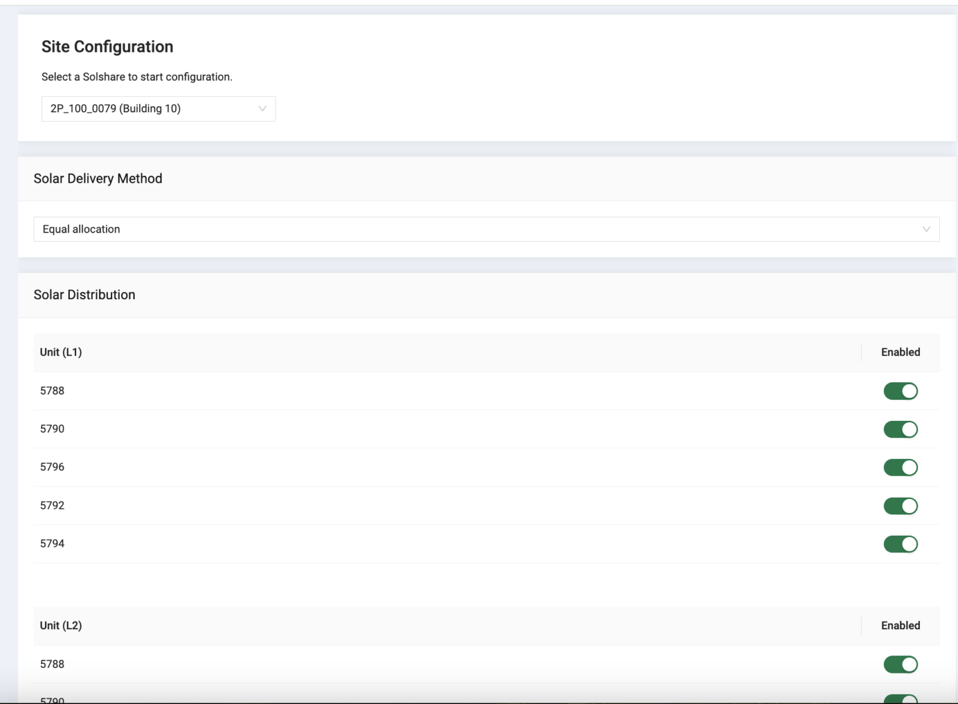Viewport: 958px width, 704px height.
Task: Click the Site Configuration heading
Action: pos(107,47)
